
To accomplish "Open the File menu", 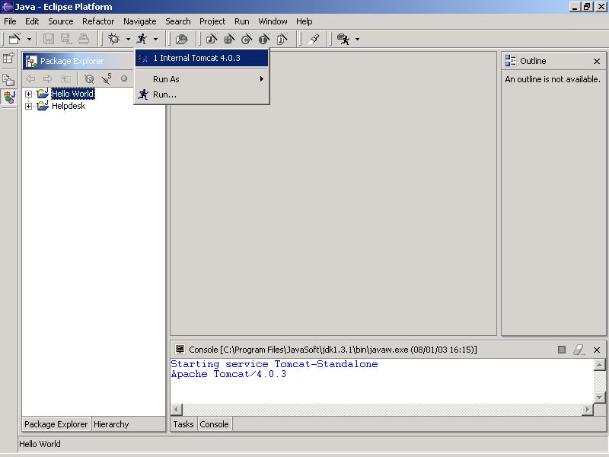I will tap(10, 21).
